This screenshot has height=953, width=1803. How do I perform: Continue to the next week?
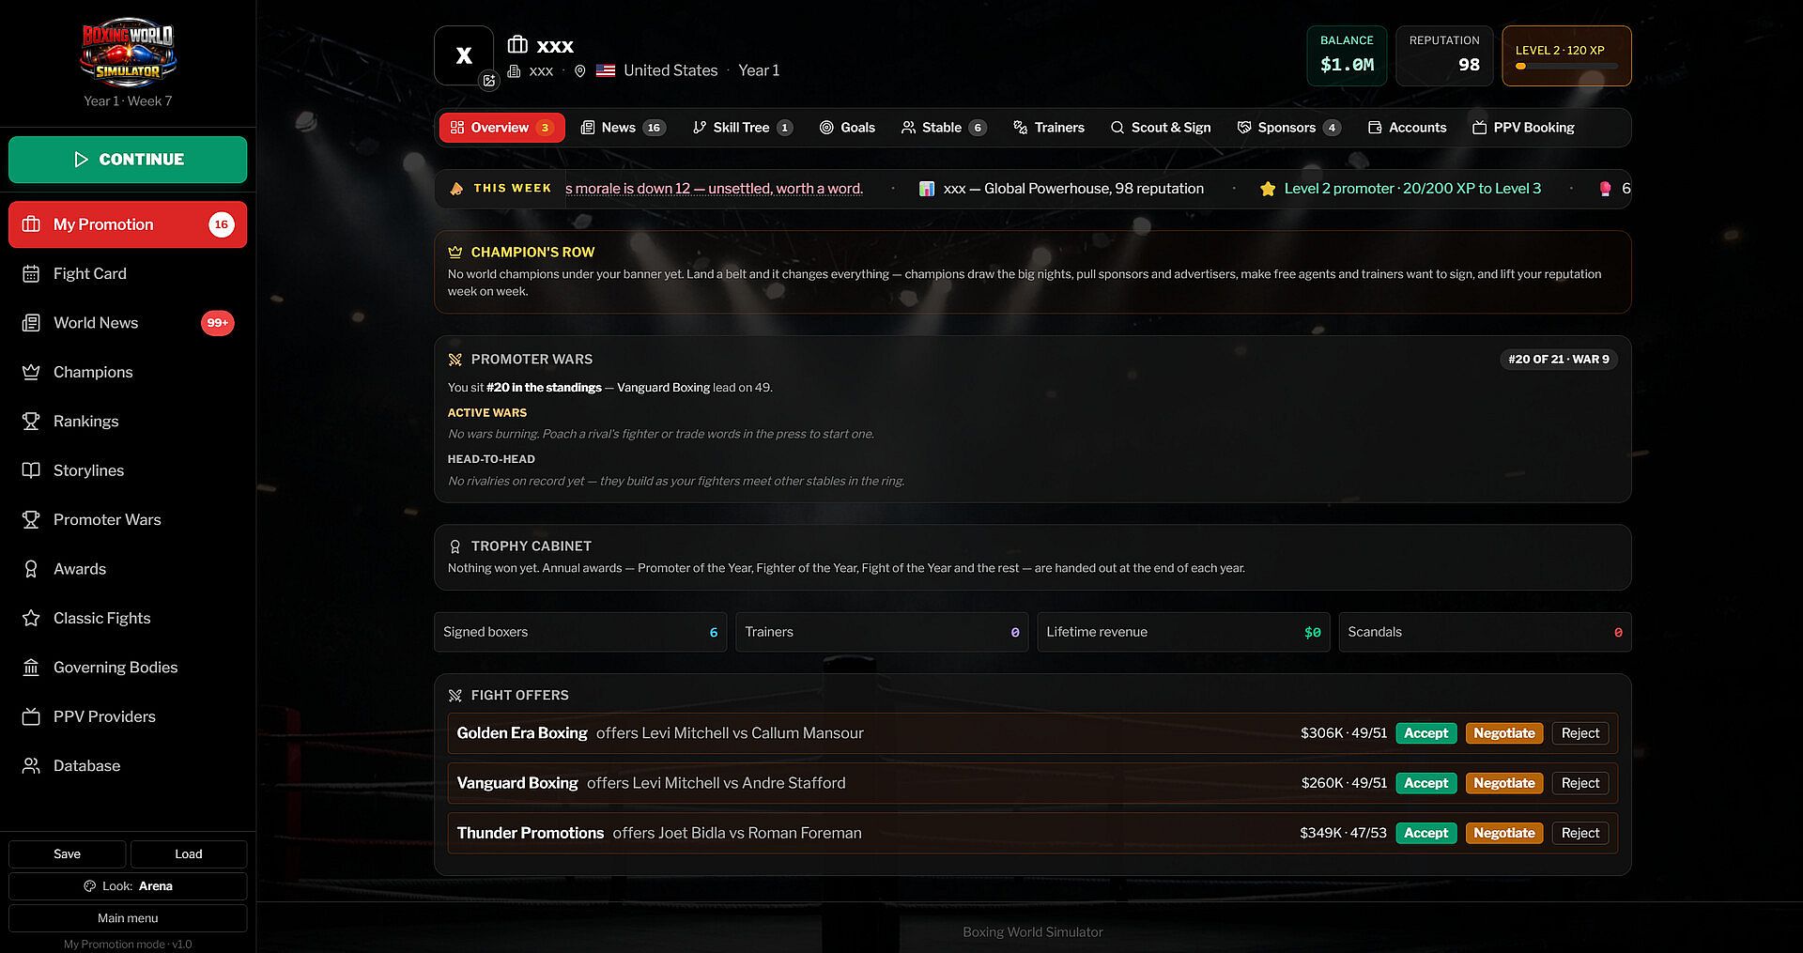(x=128, y=160)
